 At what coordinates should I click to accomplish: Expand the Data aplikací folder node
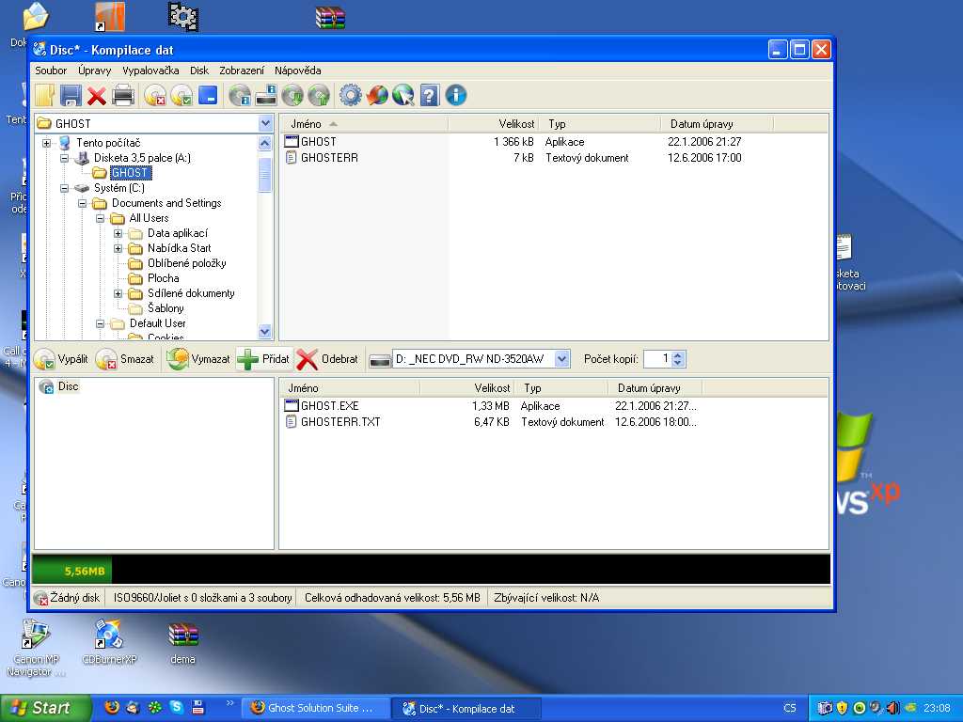coord(118,233)
